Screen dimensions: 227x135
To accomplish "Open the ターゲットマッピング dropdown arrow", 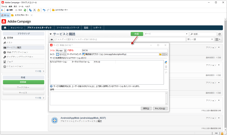I will [x=166, y=54].
